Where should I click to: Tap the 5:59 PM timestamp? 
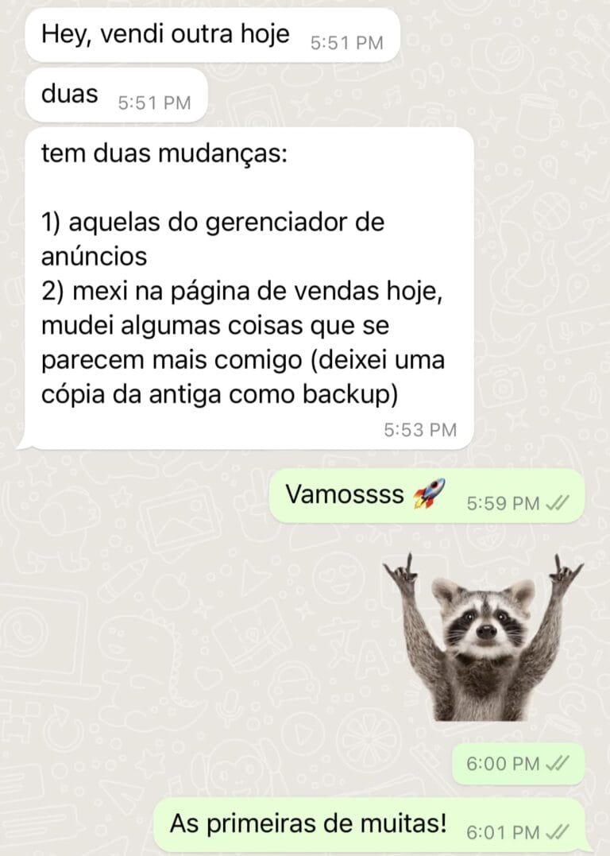pyautogui.click(x=503, y=503)
